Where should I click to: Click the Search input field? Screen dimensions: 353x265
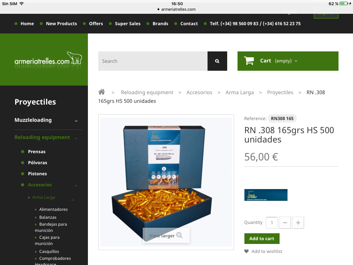tap(153, 61)
